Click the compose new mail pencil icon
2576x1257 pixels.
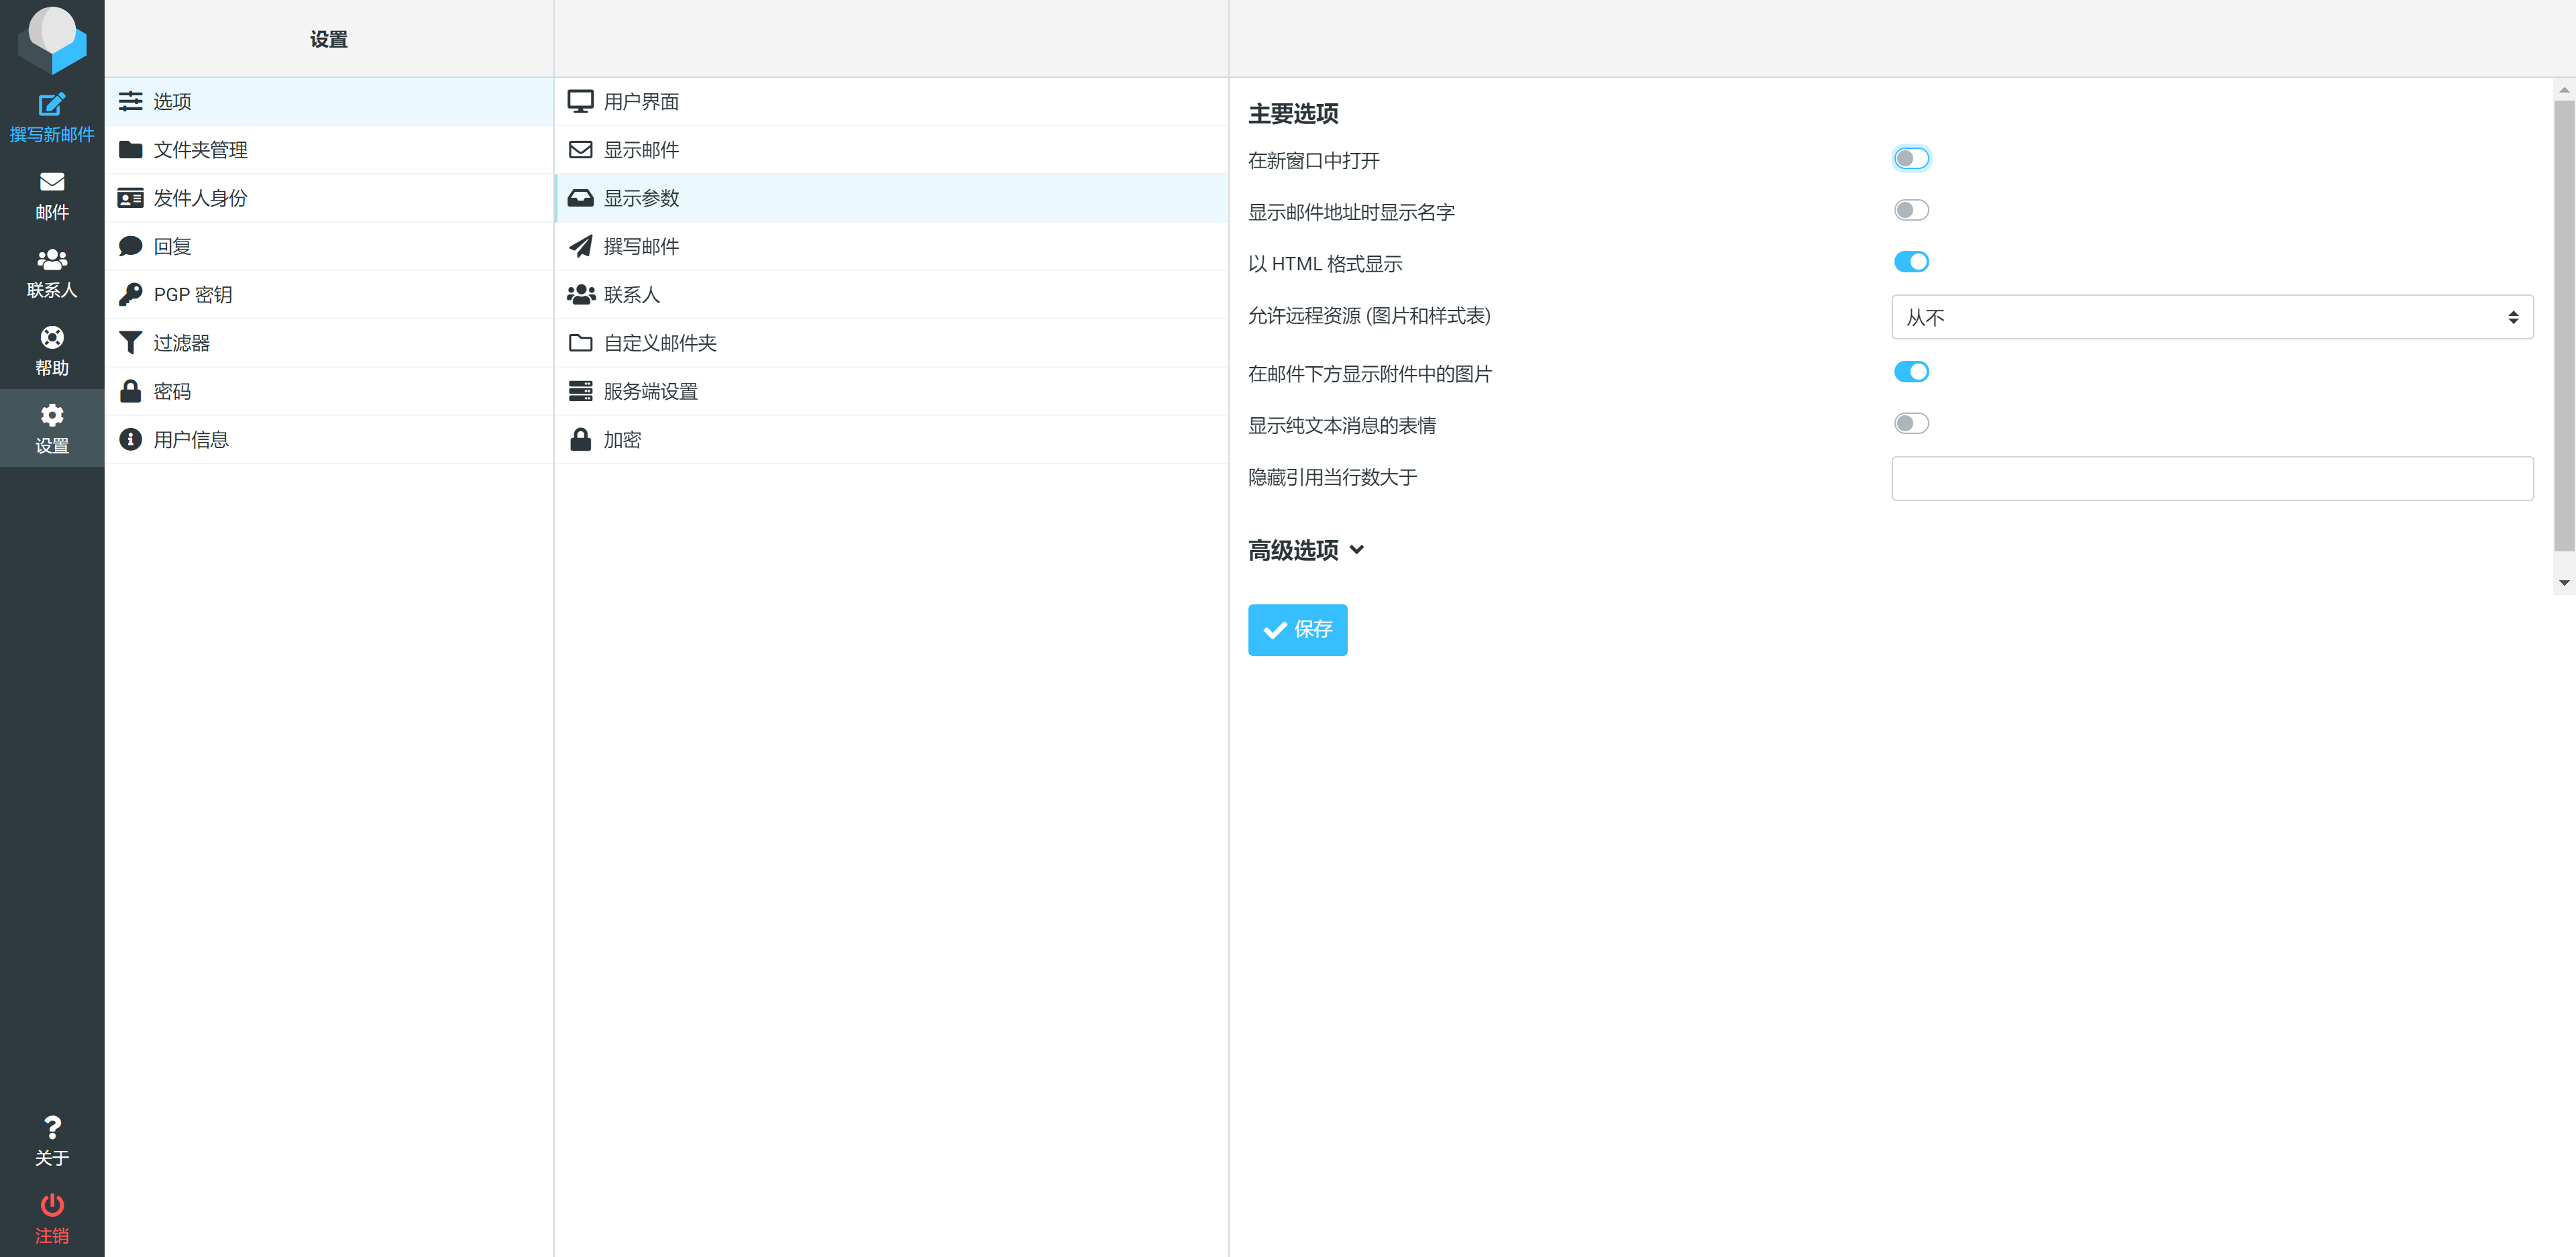(x=52, y=104)
